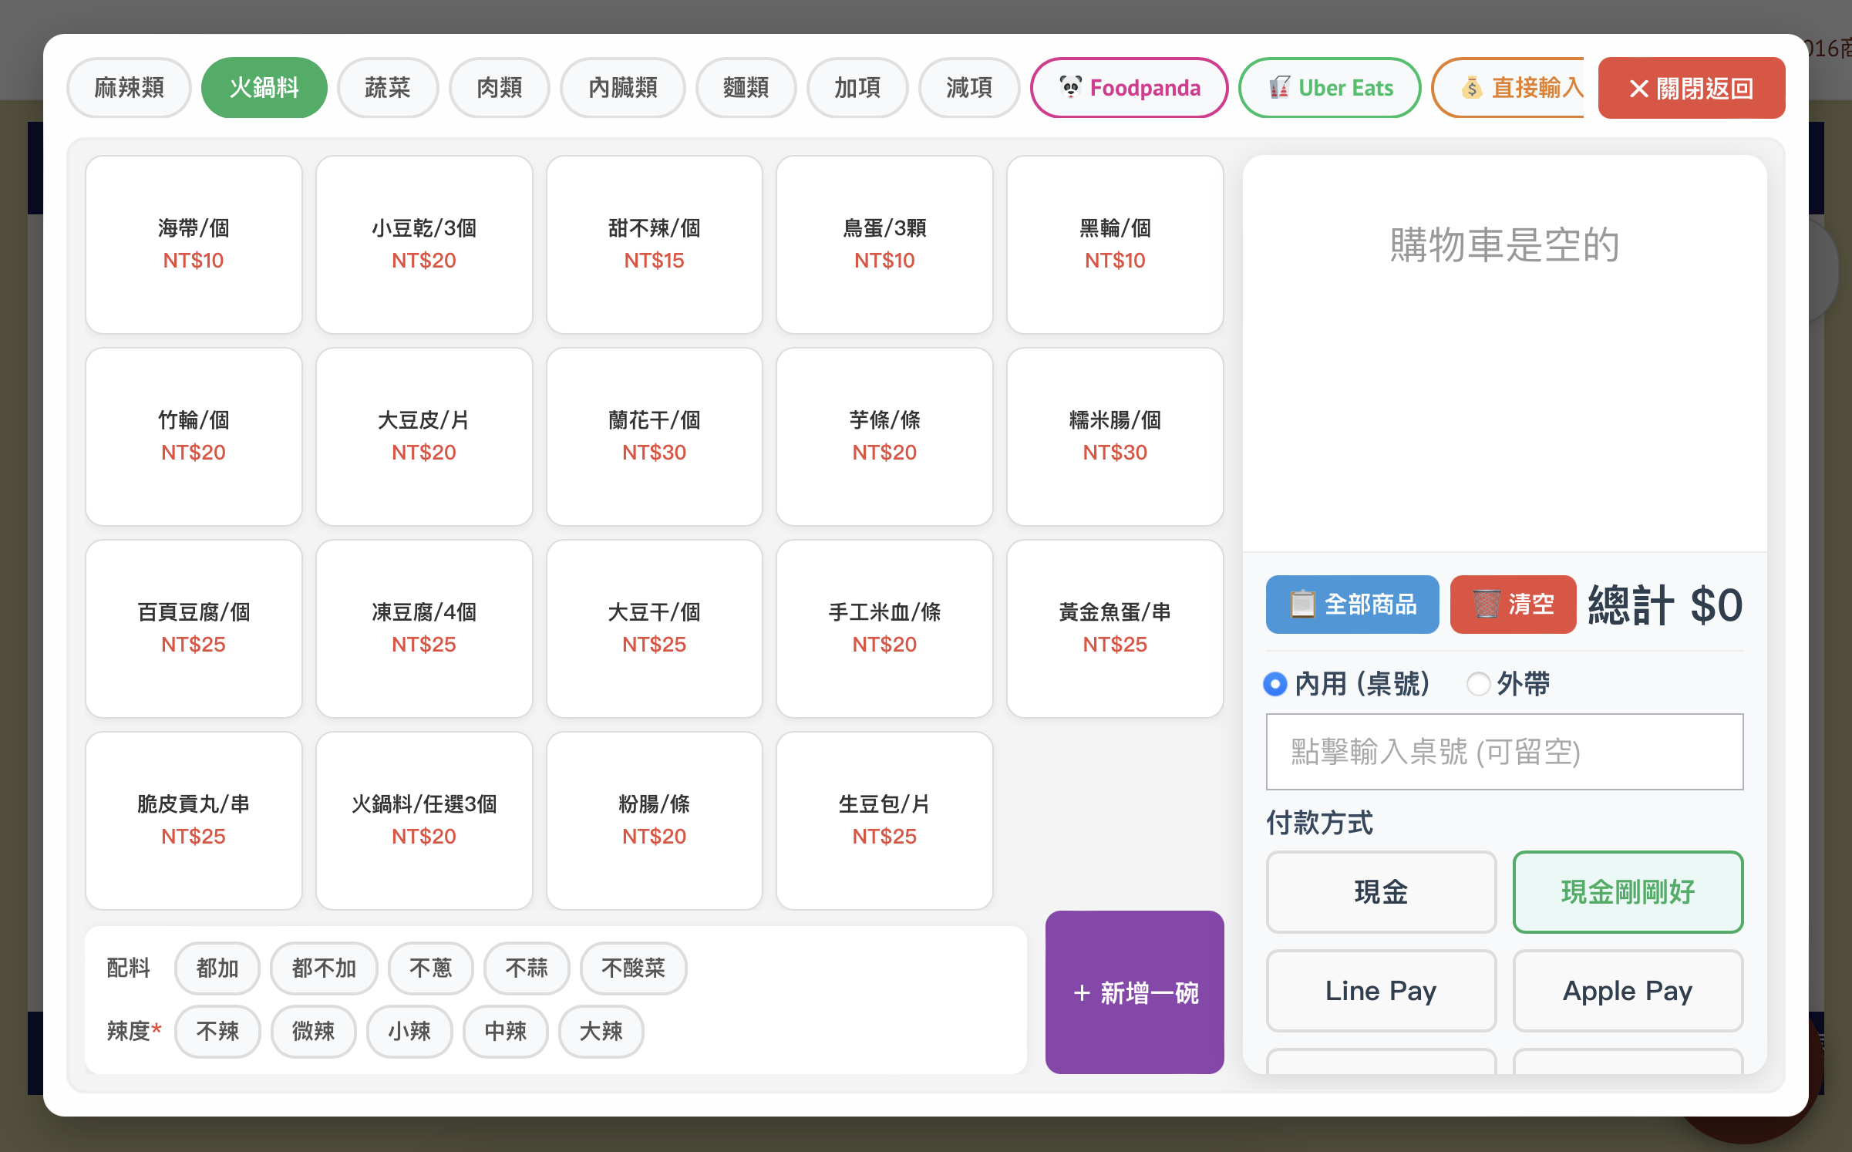Add 黑輪/個 item to cart
1852x1152 pixels.
click(1115, 244)
